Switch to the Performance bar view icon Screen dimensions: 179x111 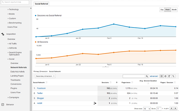tap(169, 76)
